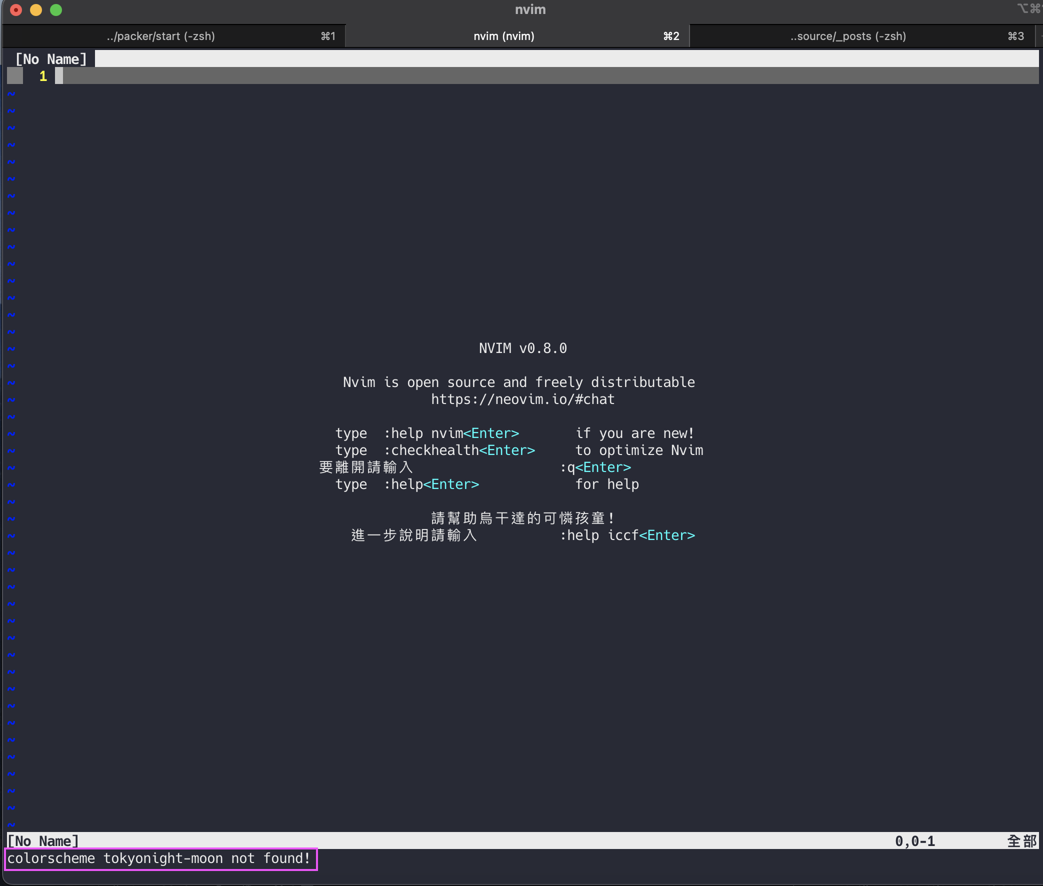Click the NVIM v0.8.0 version text

pyautogui.click(x=523, y=348)
